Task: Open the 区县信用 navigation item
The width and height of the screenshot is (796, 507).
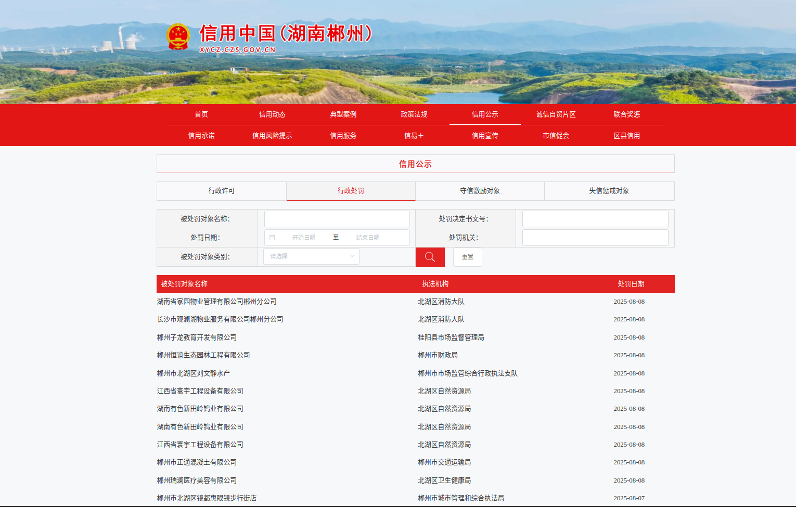Action: click(x=626, y=136)
